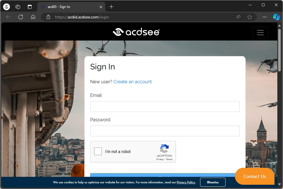Open a new browser tab
The height and width of the screenshot is (189, 283).
pos(111,7)
